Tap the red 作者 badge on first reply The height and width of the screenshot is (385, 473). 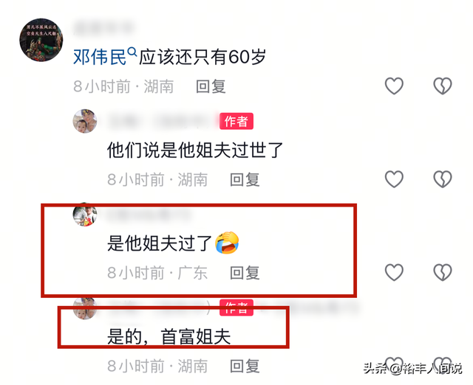click(236, 121)
